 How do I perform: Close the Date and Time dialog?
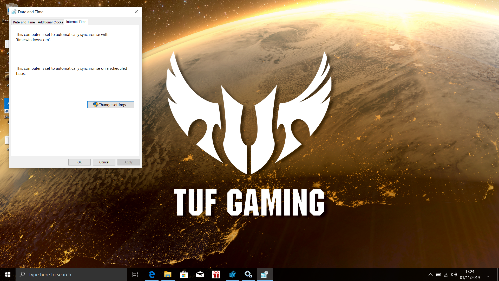pos(136,12)
